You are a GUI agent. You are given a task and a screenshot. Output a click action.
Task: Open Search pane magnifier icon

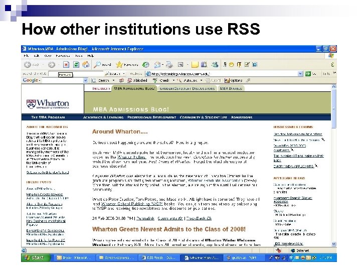click(x=102, y=65)
